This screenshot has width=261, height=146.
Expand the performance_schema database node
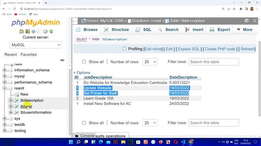click(x=4, y=82)
